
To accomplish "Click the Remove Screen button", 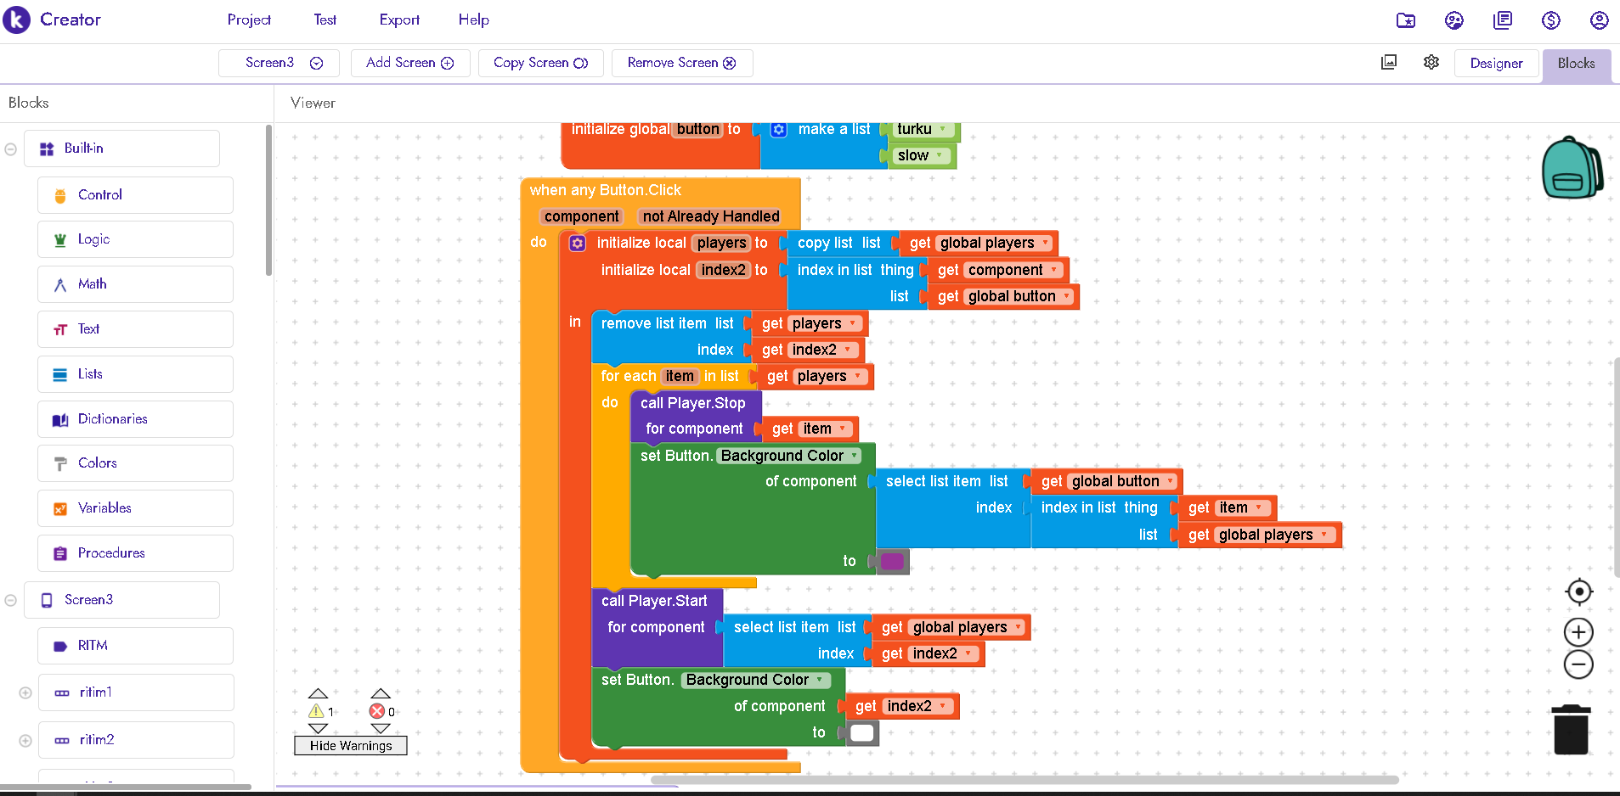I will [681, 63].
